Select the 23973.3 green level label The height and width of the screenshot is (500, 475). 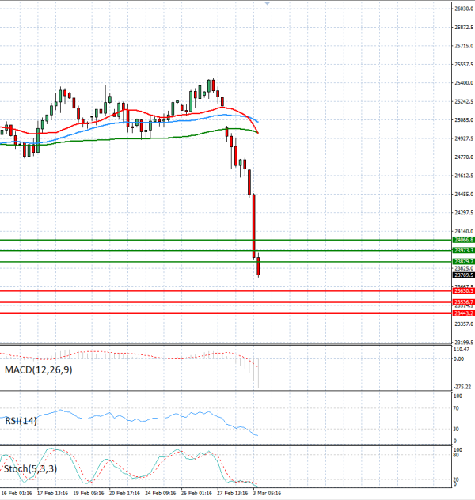click(463, 250)
